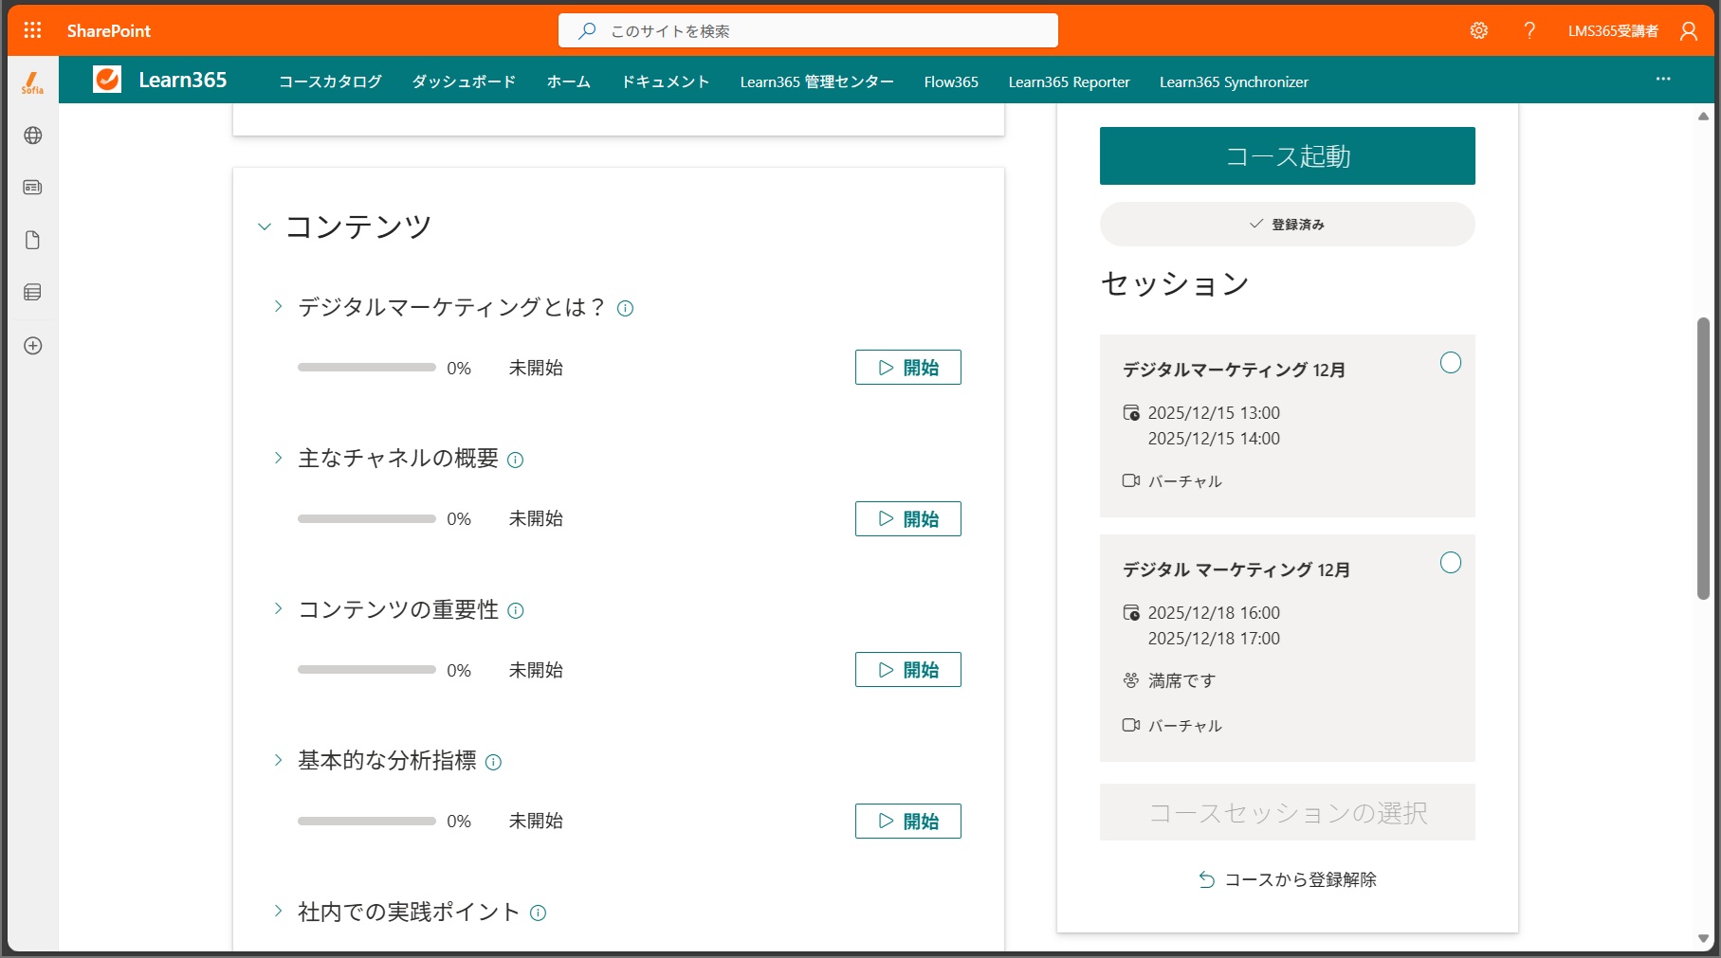Click the Learn365 logo icon

tap(107, 80)
